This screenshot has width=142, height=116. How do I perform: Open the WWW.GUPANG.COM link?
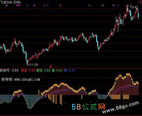pyautogui.click(x=27, y=80)
